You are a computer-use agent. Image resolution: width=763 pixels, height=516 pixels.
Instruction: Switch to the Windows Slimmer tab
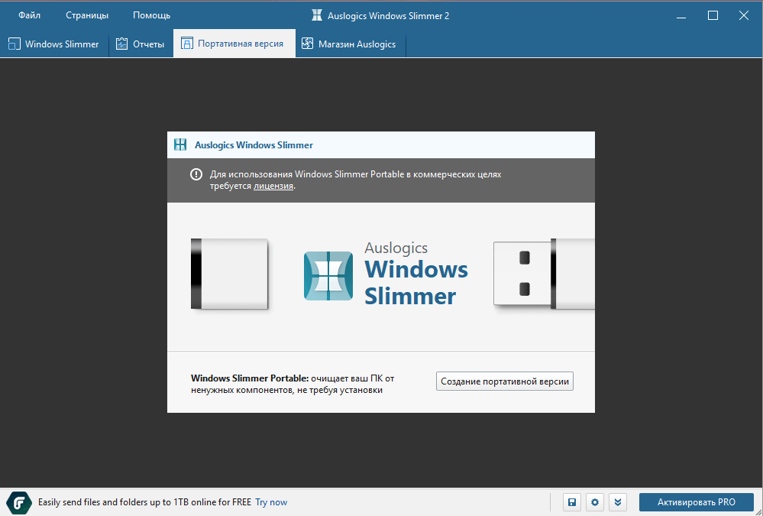[x=54, y=44]
